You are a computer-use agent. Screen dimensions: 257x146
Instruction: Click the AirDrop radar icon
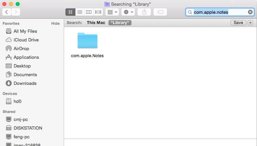9,48
